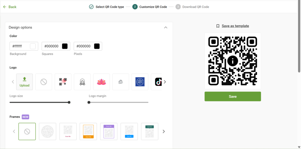Show previous logos with left arrow

pos(13,82)
